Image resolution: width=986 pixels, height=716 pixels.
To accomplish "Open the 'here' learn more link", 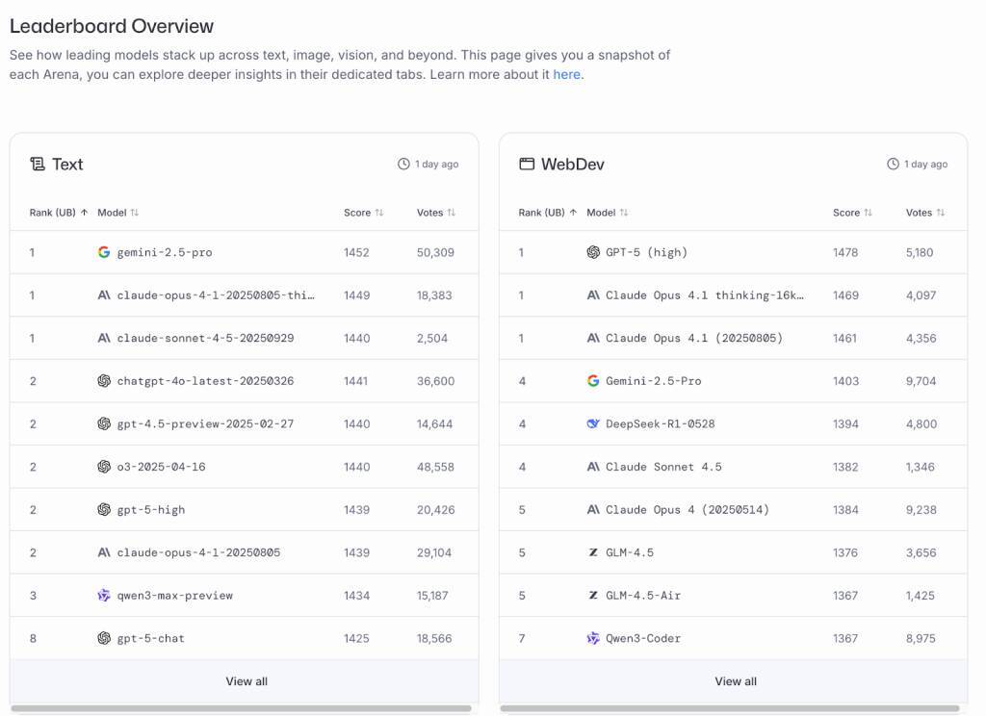I will tap(566, 74).
